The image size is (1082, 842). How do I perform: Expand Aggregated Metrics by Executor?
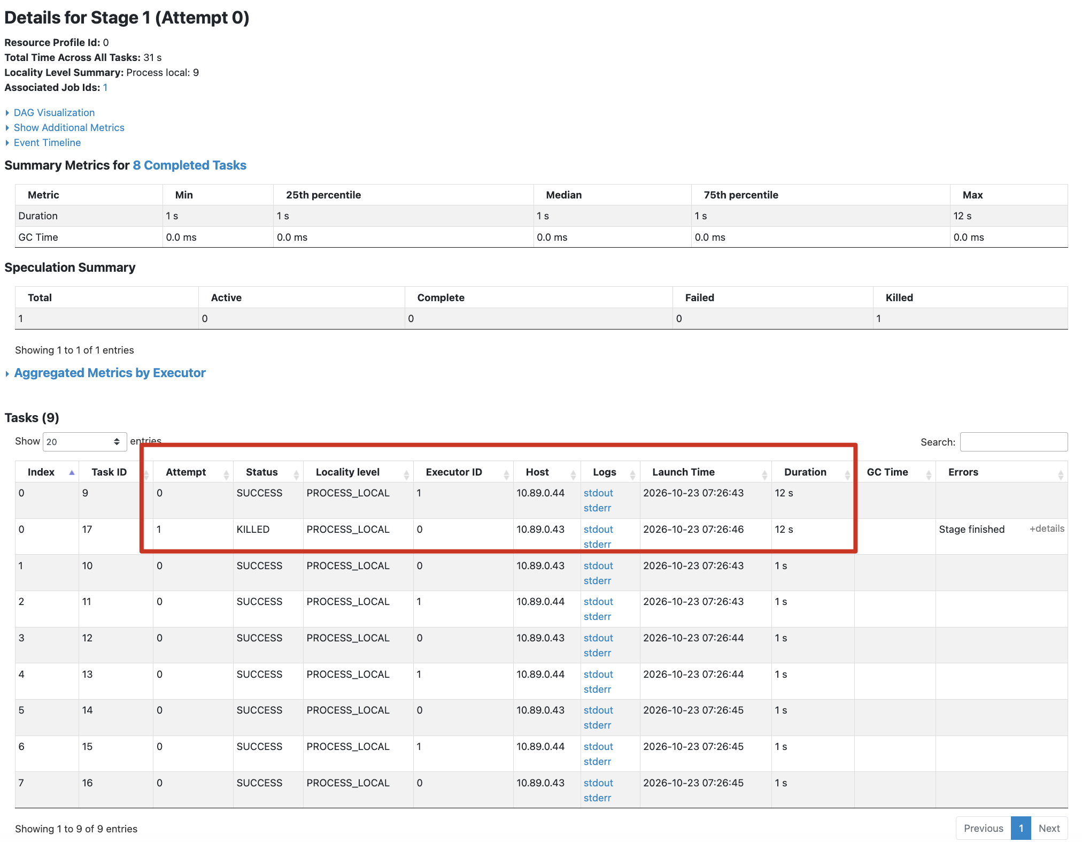pos(110,373)
